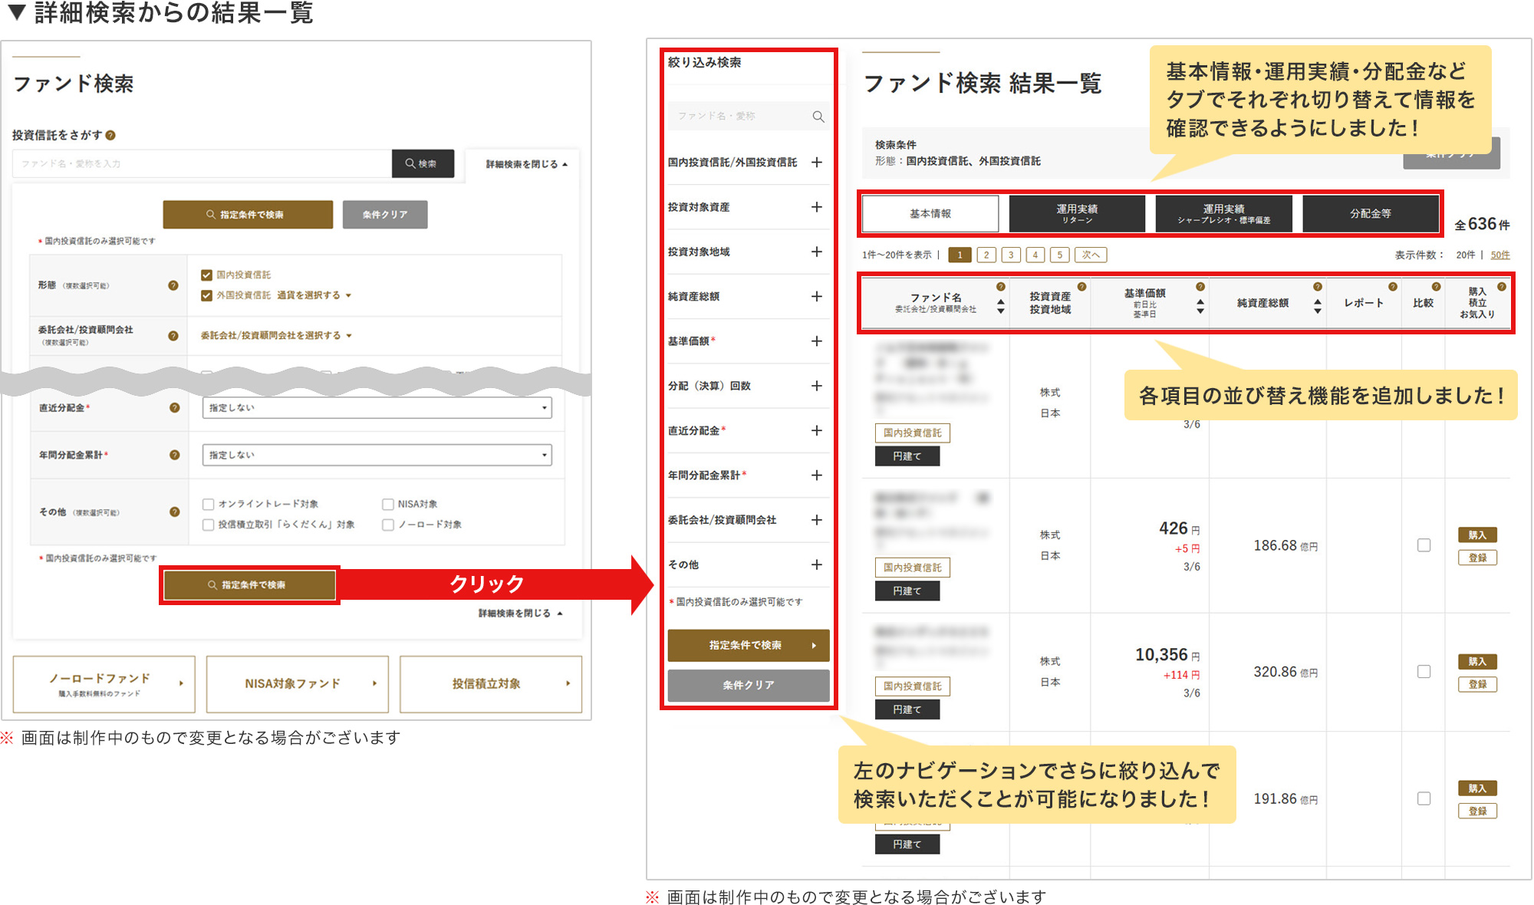1534x905 pixels.
Task: Show 50件 per page
Action: tap(1500, 255)
